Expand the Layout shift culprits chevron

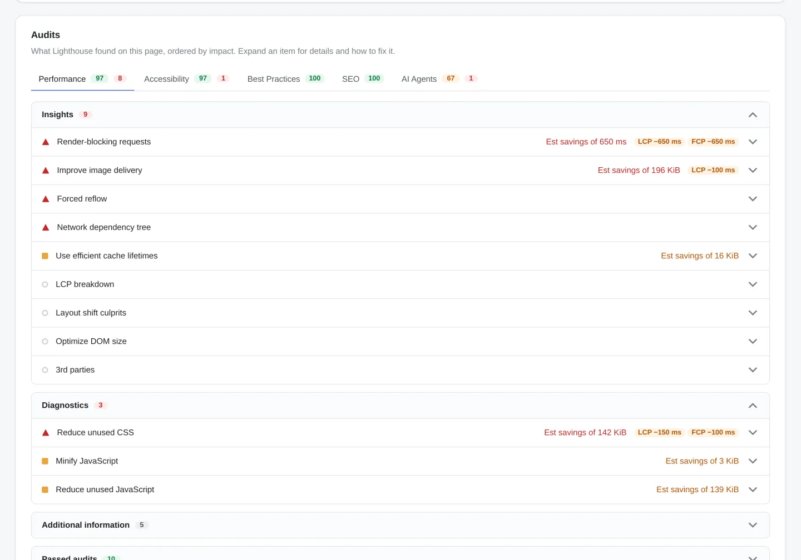753,313
